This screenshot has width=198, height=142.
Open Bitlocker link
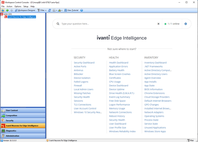[x=78, y=74]
